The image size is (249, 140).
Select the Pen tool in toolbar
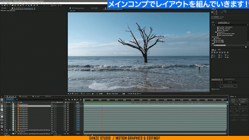(x=21, y=5)
